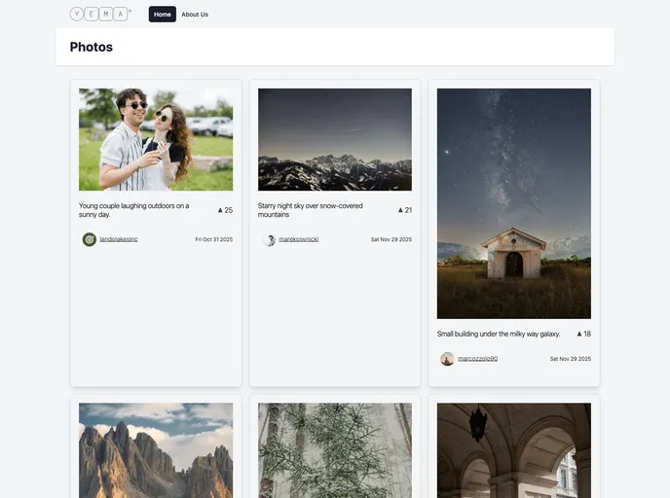Open marekpiwnicki username link
The height and width of the screenshot is (498, 670).
(298, 239)
